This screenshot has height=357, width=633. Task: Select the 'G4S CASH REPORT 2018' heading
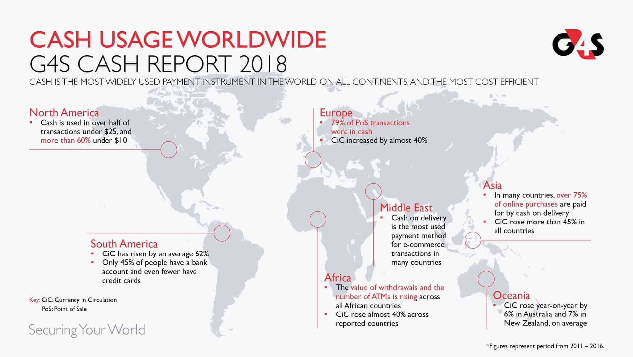(x=158, y=64)
